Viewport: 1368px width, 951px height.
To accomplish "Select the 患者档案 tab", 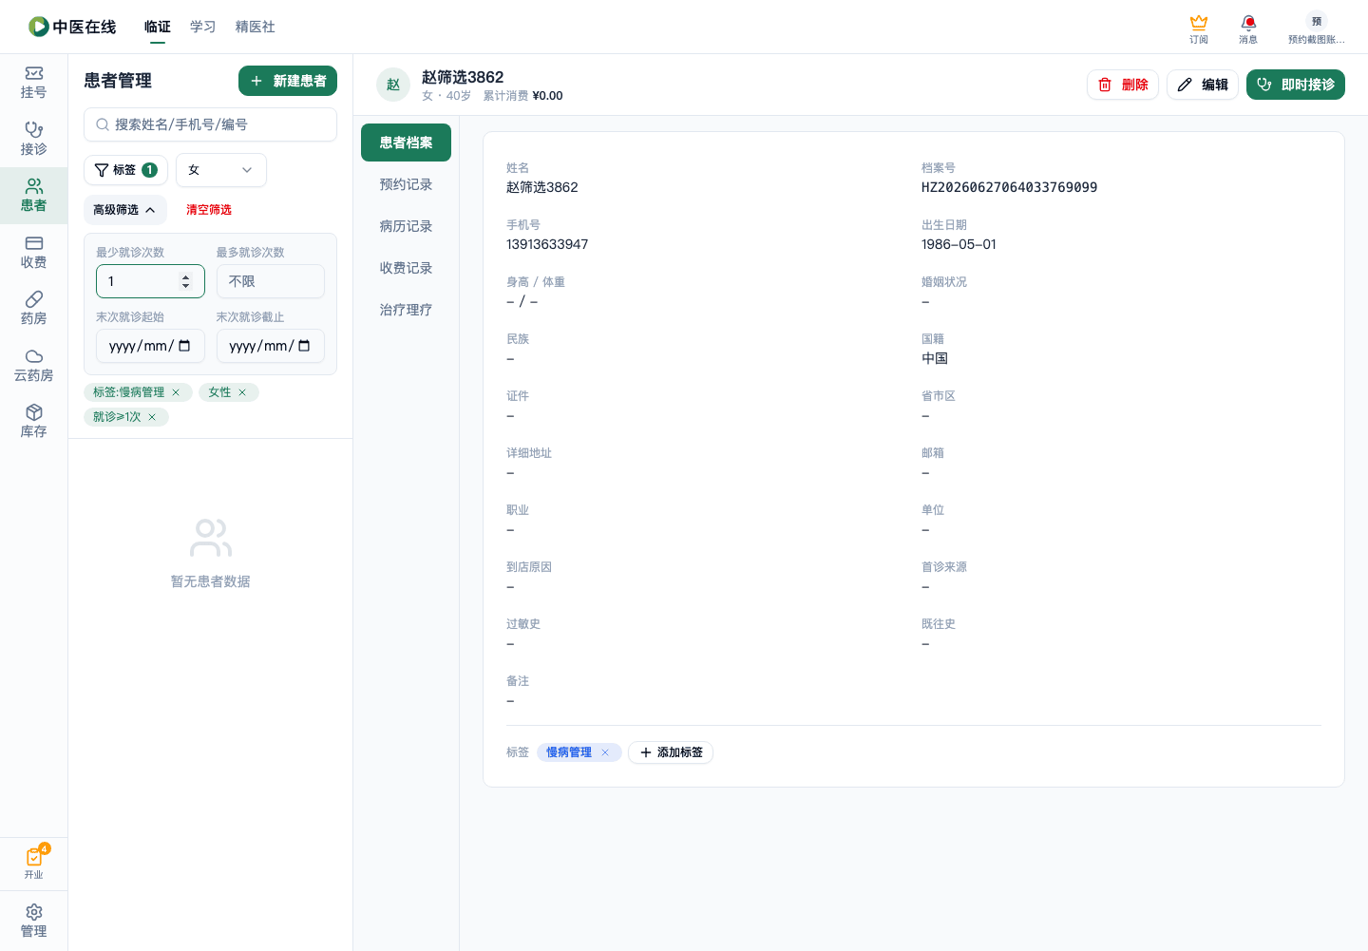I will pyautogui.click(x=406, y=143).
